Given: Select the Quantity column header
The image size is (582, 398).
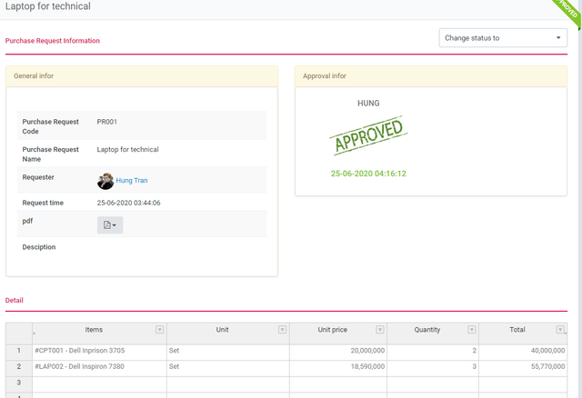Looking at the screenshot, I should point(433,333).
